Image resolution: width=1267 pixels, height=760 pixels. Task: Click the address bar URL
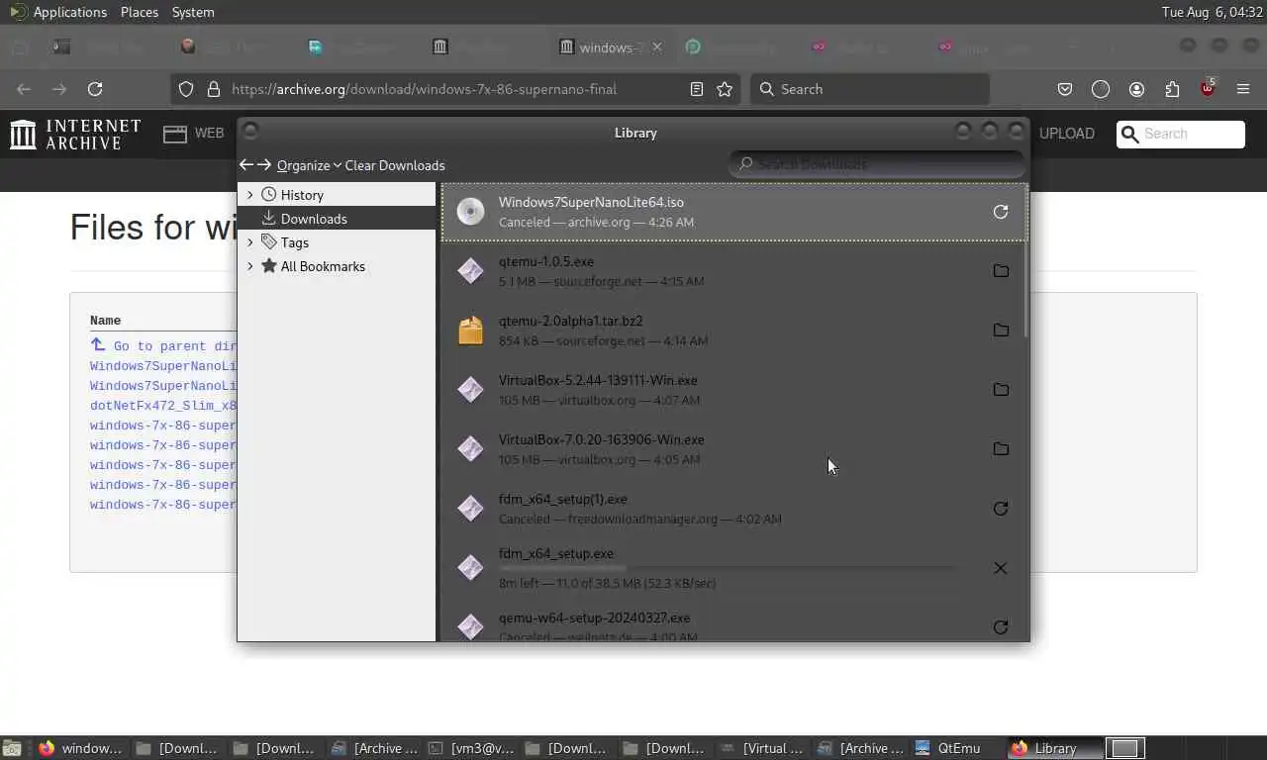(424, 89)
